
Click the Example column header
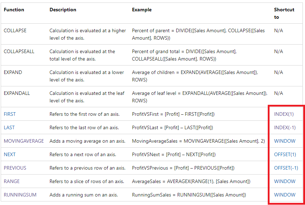click(142, 10)
